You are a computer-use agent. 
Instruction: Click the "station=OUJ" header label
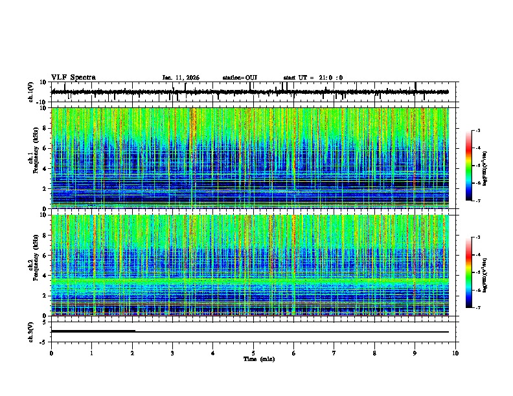tap(240, 78)
